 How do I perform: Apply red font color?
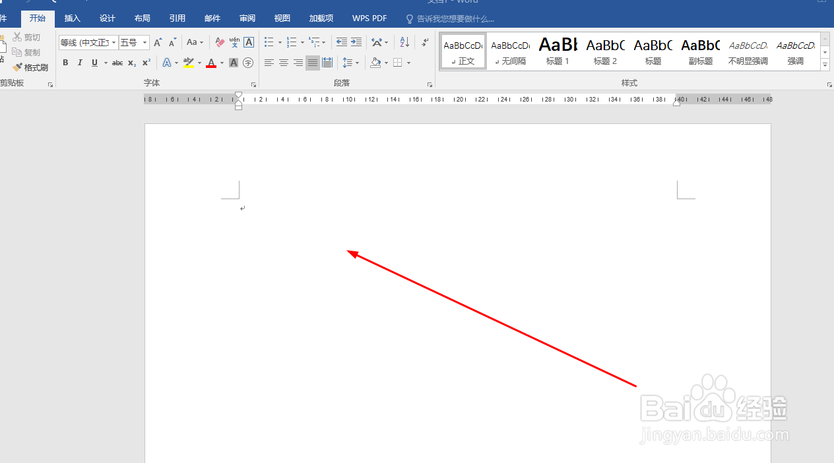point(211,63)
